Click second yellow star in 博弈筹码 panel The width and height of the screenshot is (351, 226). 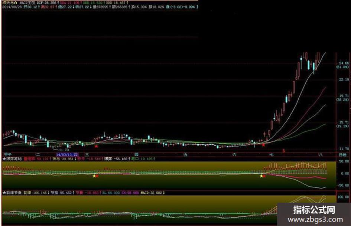(261, 176)
